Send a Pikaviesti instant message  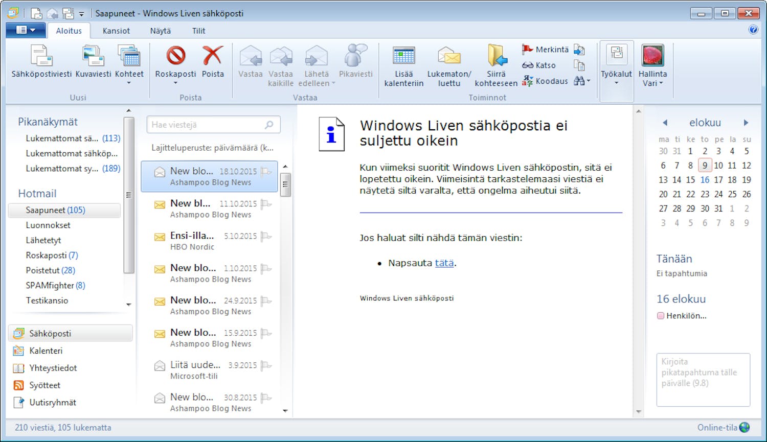pyautogui.click(x=355, y=65)
